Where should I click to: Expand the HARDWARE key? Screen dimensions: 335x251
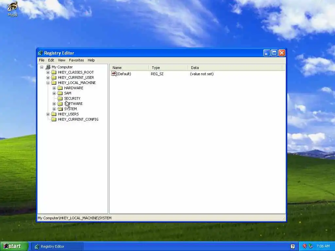click(x=54, y=88)
